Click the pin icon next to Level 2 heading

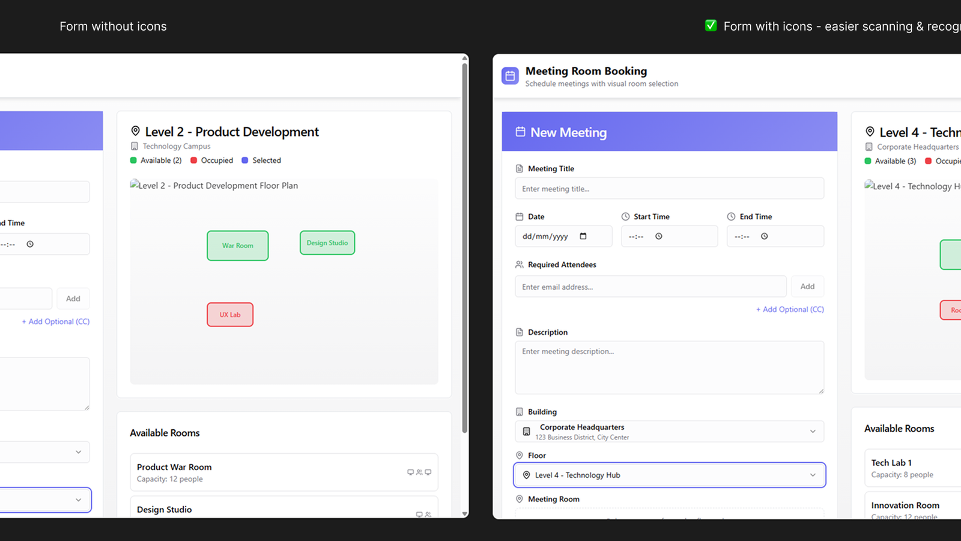click(136, 131)
